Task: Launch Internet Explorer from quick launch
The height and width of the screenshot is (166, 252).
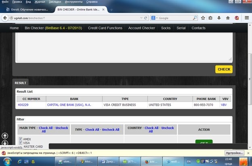Action: click(x=20, y=162)
